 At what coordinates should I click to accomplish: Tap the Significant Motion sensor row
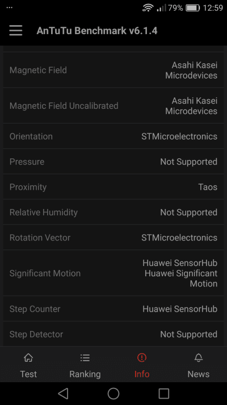[113, 273]
